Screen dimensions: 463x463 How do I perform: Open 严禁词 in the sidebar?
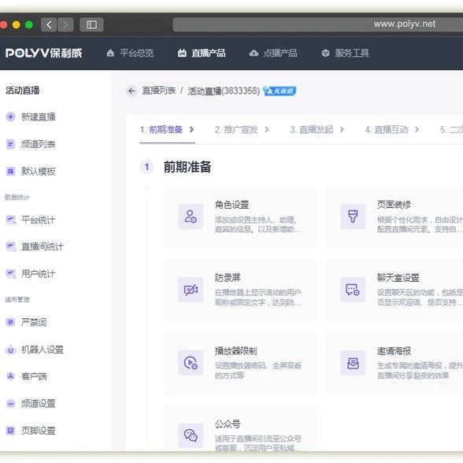34,322
